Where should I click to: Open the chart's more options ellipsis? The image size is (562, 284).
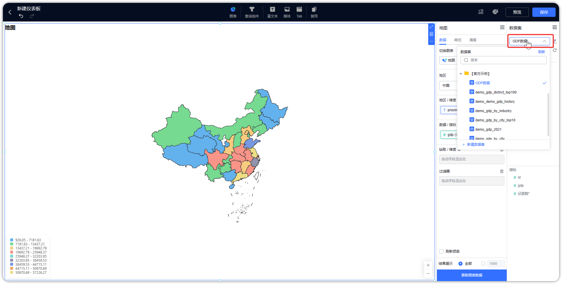point(431,41)
